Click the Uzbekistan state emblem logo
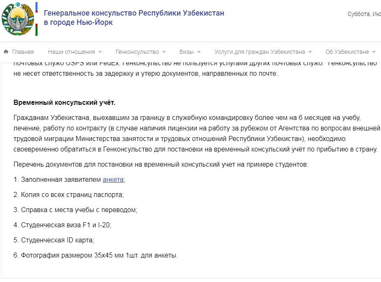Image resolution: width=381 pixels, height=282 pixels. pyautogui.click(x=17, y=19)
